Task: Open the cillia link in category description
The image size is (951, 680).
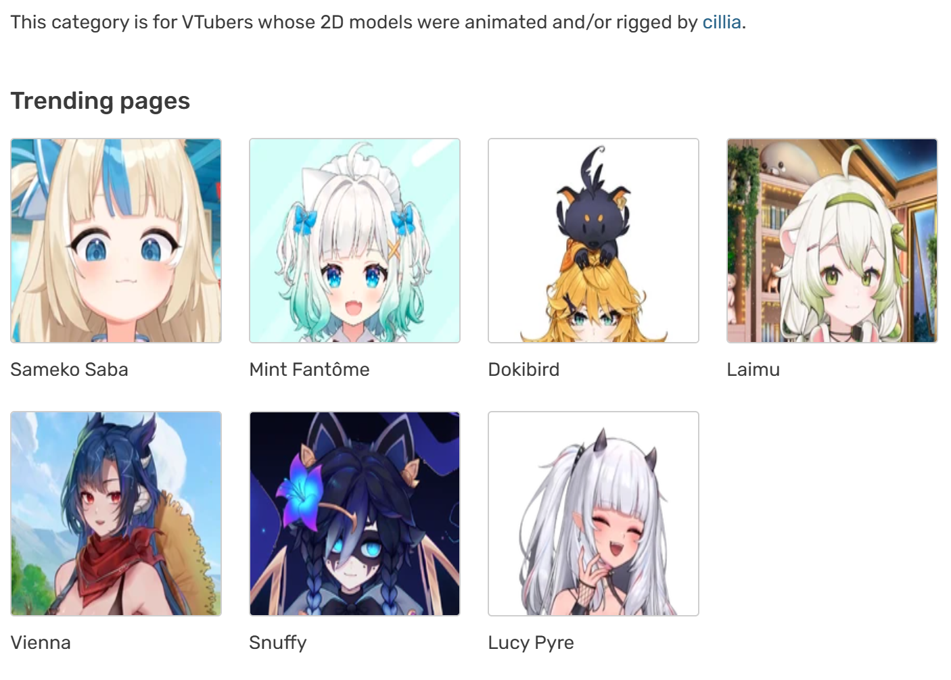Action: (x=722, y=22)
